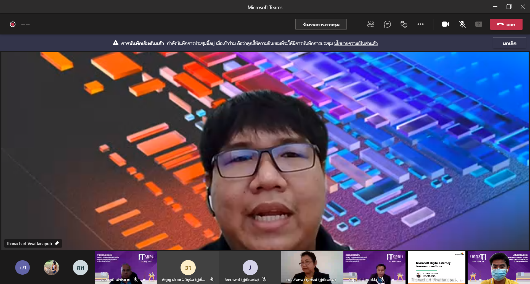
Task: Dismiss the recording banner with ยกเลิก
Action: [x=509, y=43]
